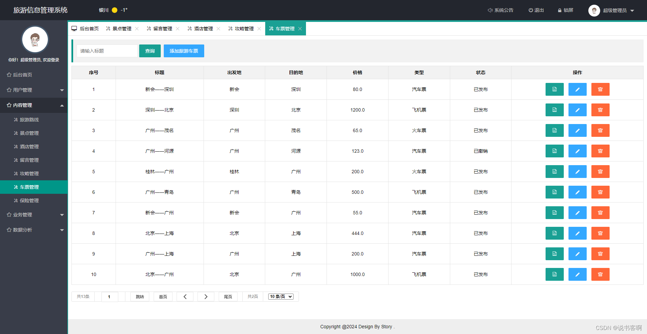
Task: Collapse the 内容管理 sidebar menu
Action: [x=34, y=105]
